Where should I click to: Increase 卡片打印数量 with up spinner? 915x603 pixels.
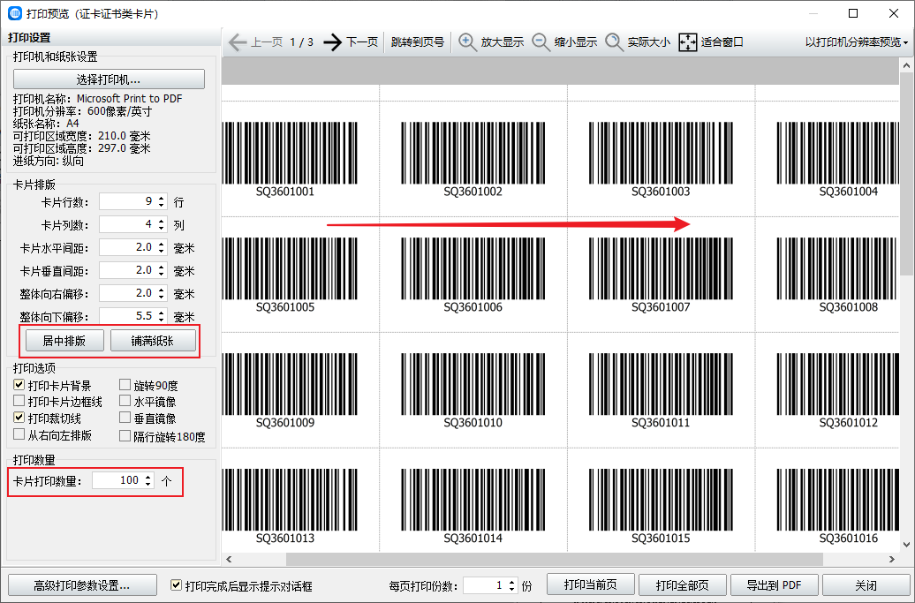[148, 477]
